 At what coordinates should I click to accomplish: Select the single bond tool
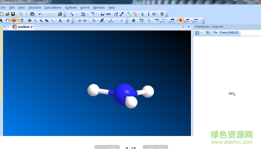(35, 20)
